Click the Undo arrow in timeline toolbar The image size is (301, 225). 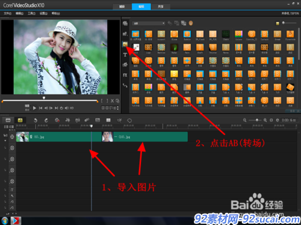[x=36, y=120]
